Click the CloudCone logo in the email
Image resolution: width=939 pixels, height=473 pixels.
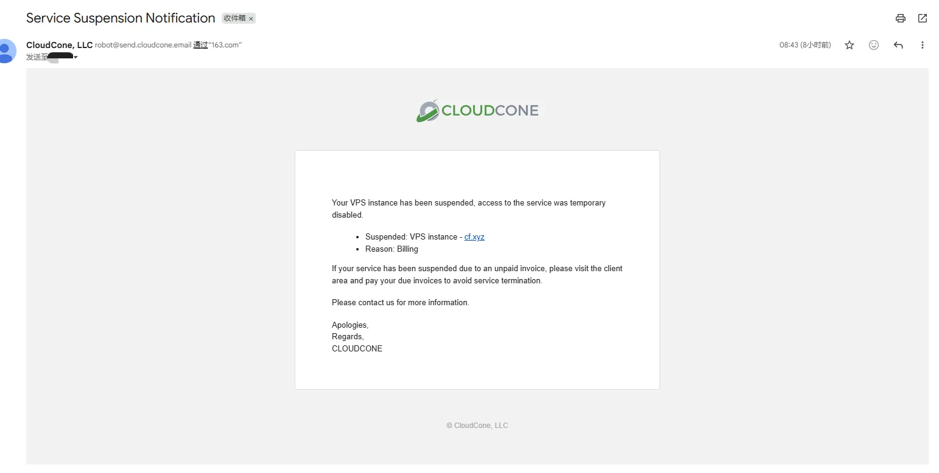(x=477, y=111)
